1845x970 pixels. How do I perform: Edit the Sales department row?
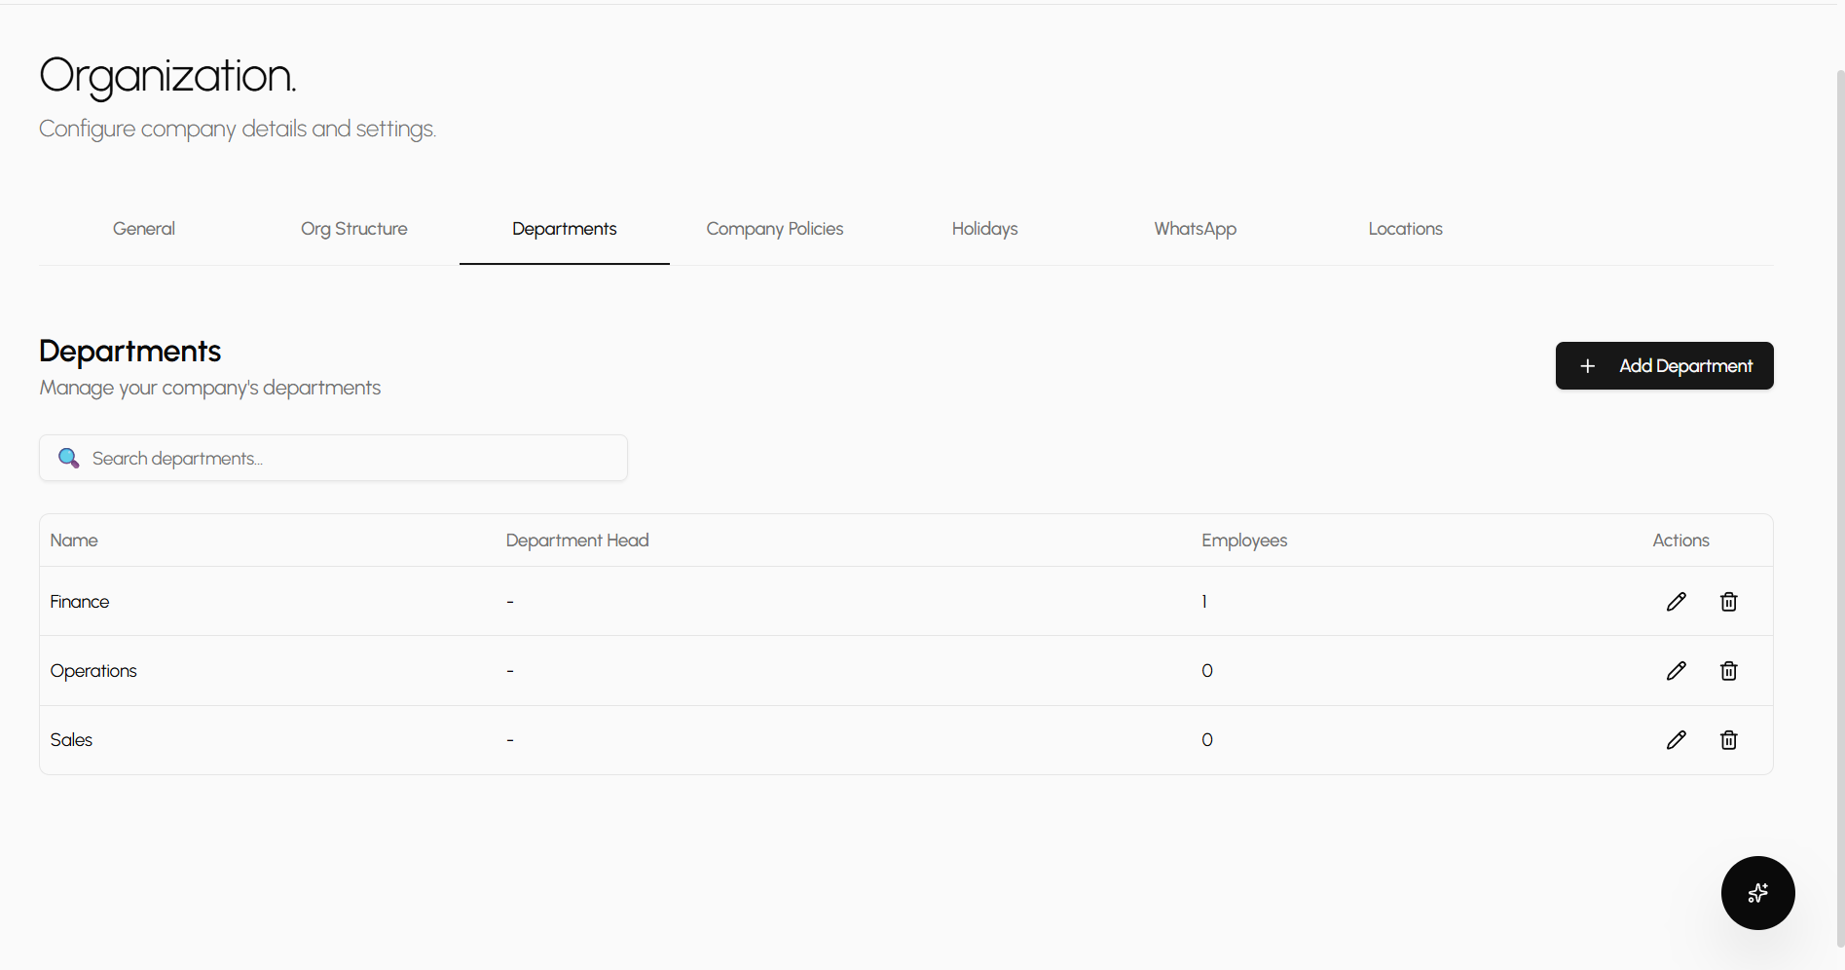1676,740
